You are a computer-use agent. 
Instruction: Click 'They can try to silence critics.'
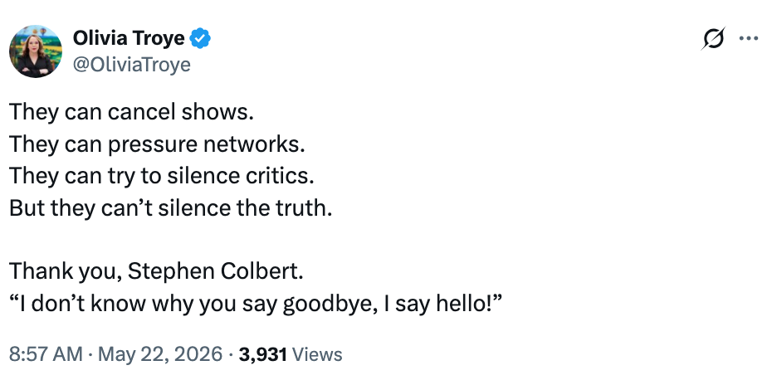[x=162, y=176]
